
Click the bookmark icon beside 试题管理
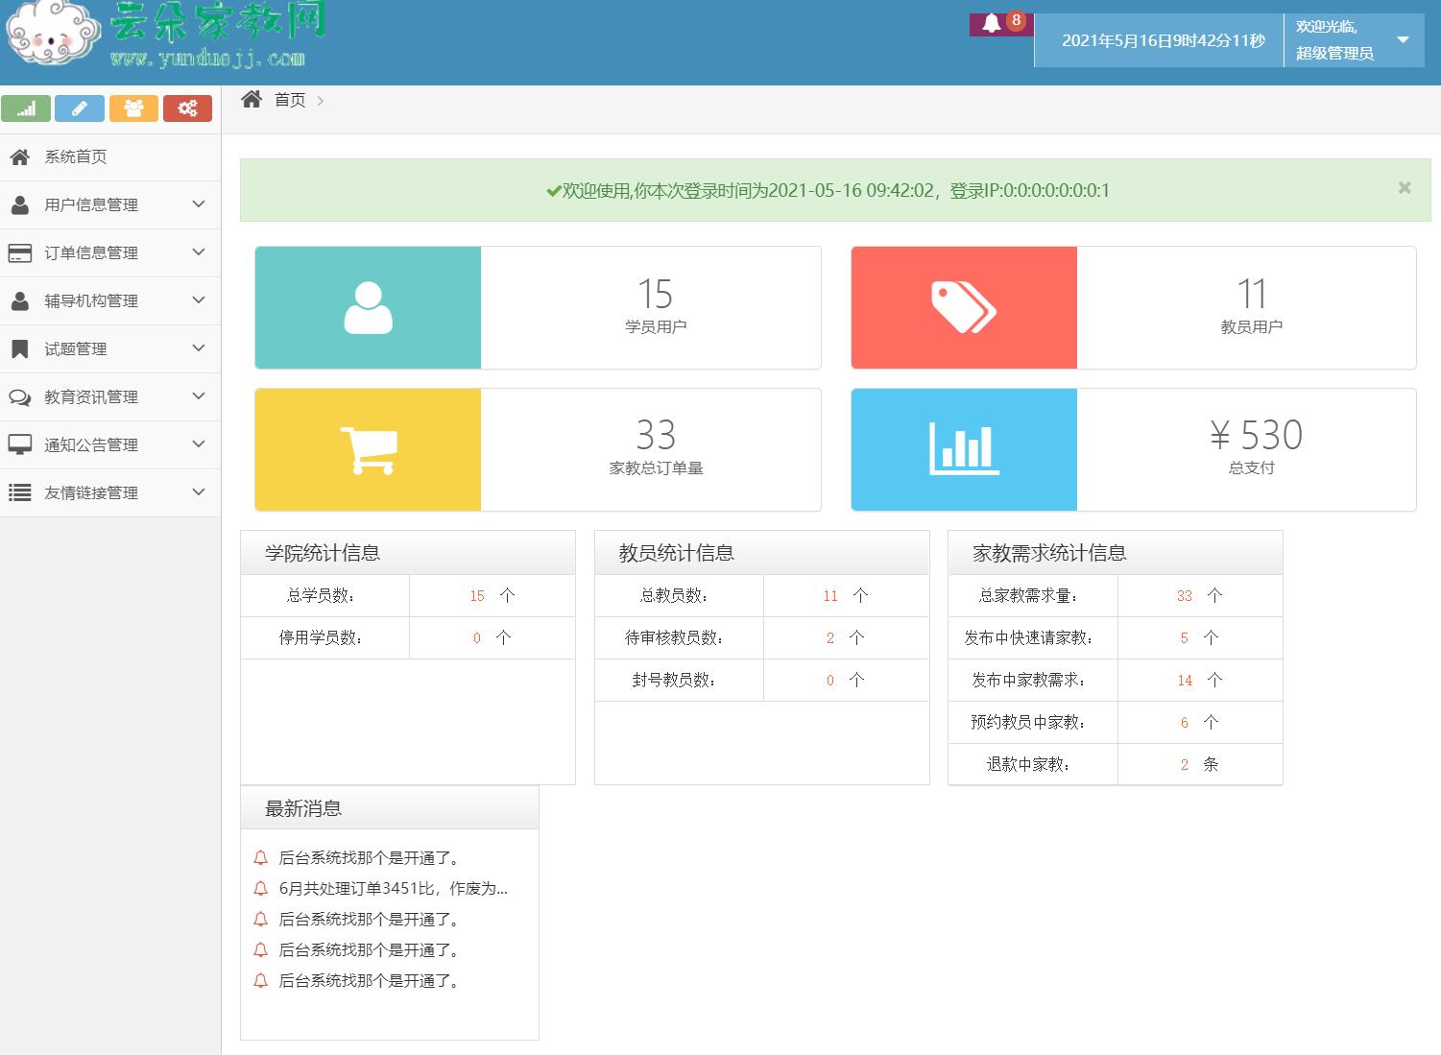(19, 348)
